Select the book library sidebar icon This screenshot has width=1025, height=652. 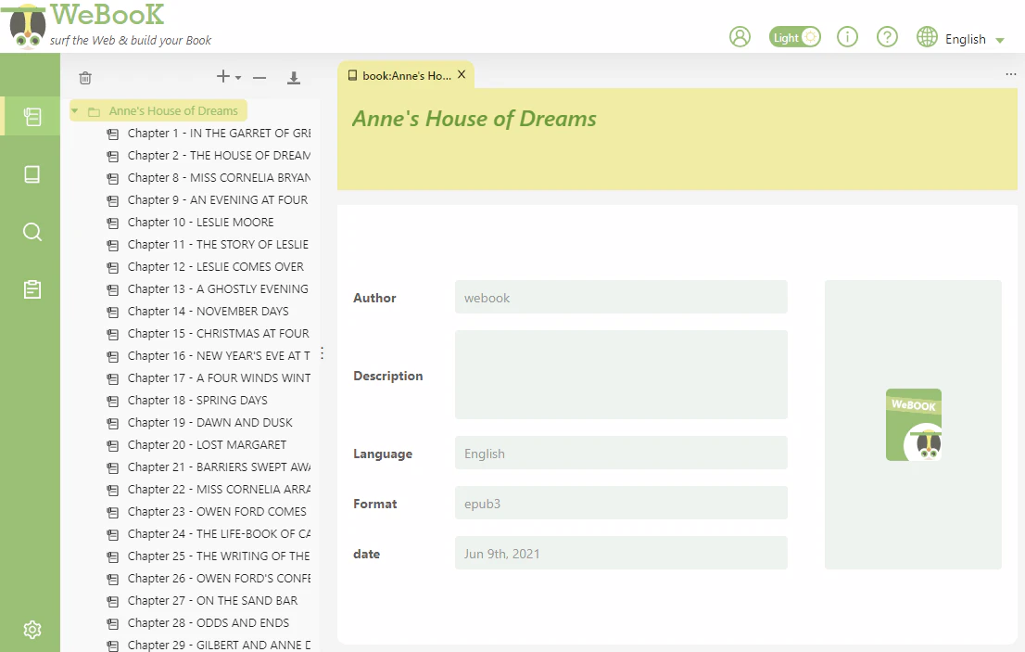[x=32, y=174]
